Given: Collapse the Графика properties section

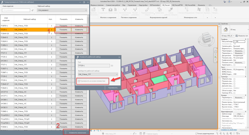Looking at the screenshot, I should click(x=245, y=39).
